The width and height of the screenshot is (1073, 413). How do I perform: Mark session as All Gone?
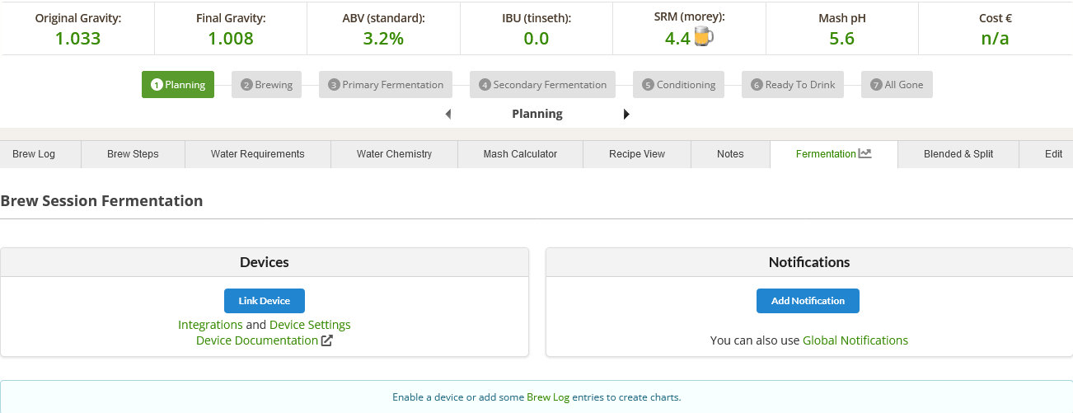[x=897, y=85]
